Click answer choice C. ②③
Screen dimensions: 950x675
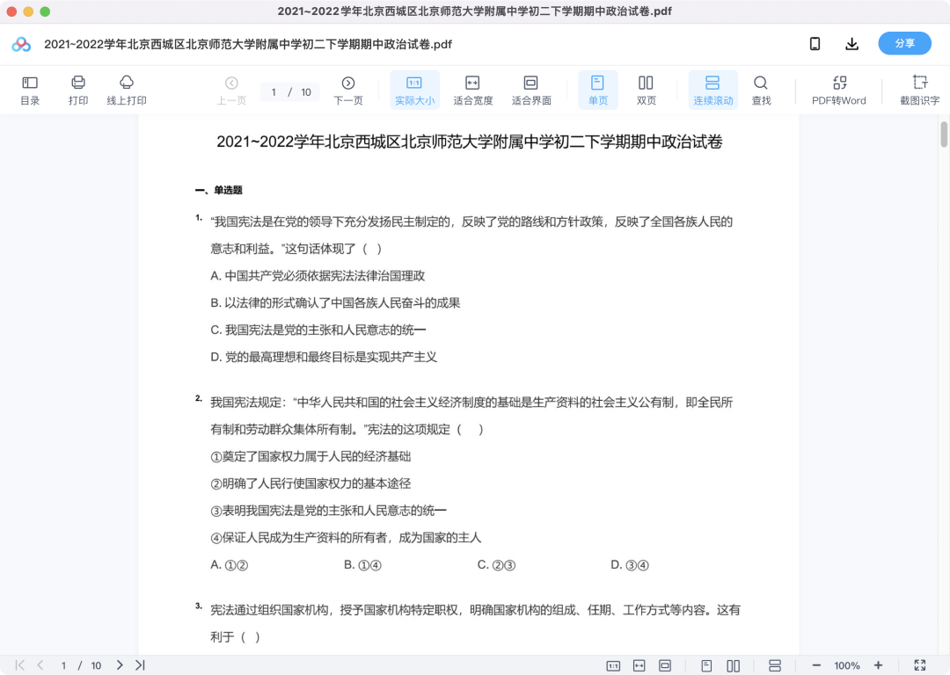coord(496,565)
